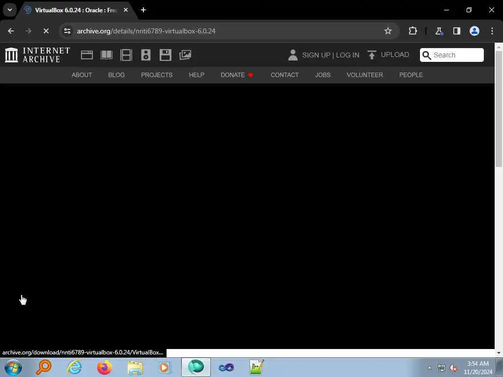Open the Texts book icon
Image resolution: width=503 pixels, height=377 pixels.
[107, 55]
